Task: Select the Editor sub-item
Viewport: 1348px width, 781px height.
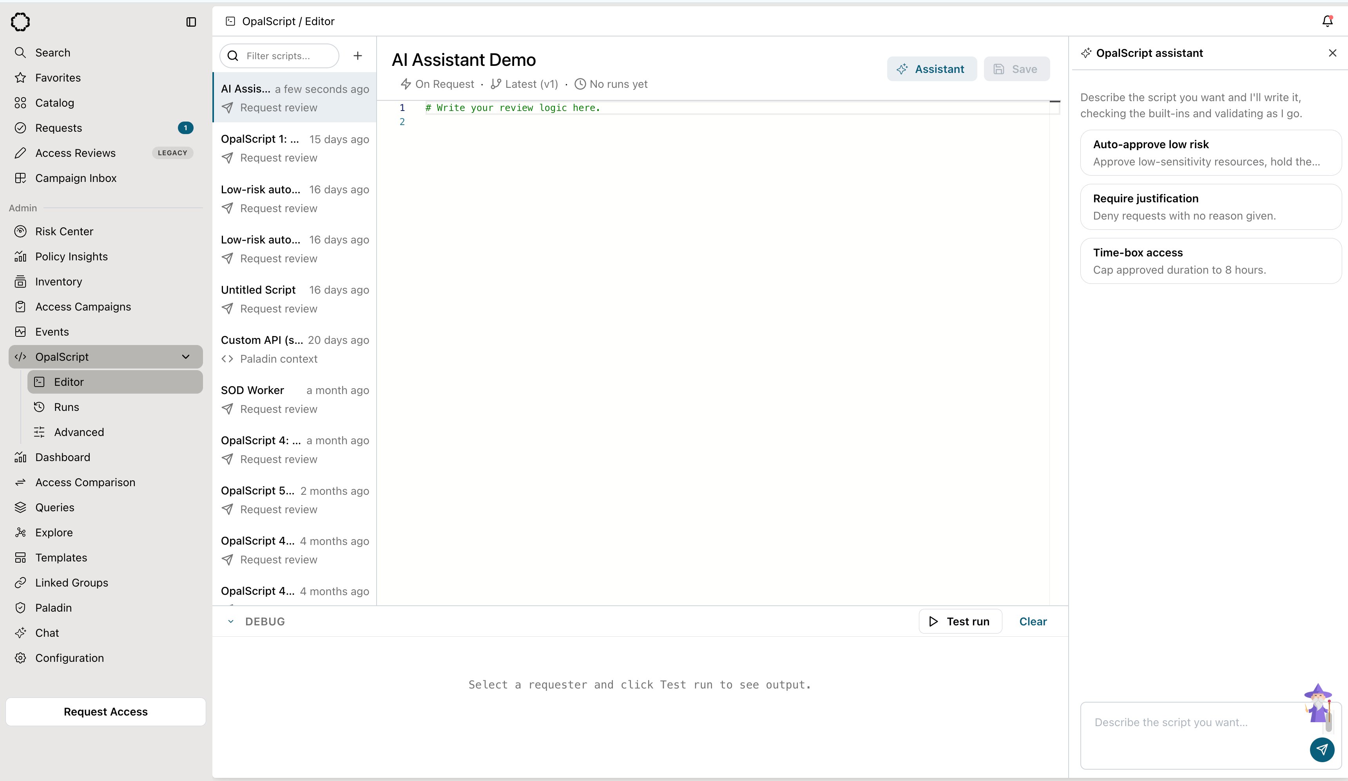Action: click(115, 382)
